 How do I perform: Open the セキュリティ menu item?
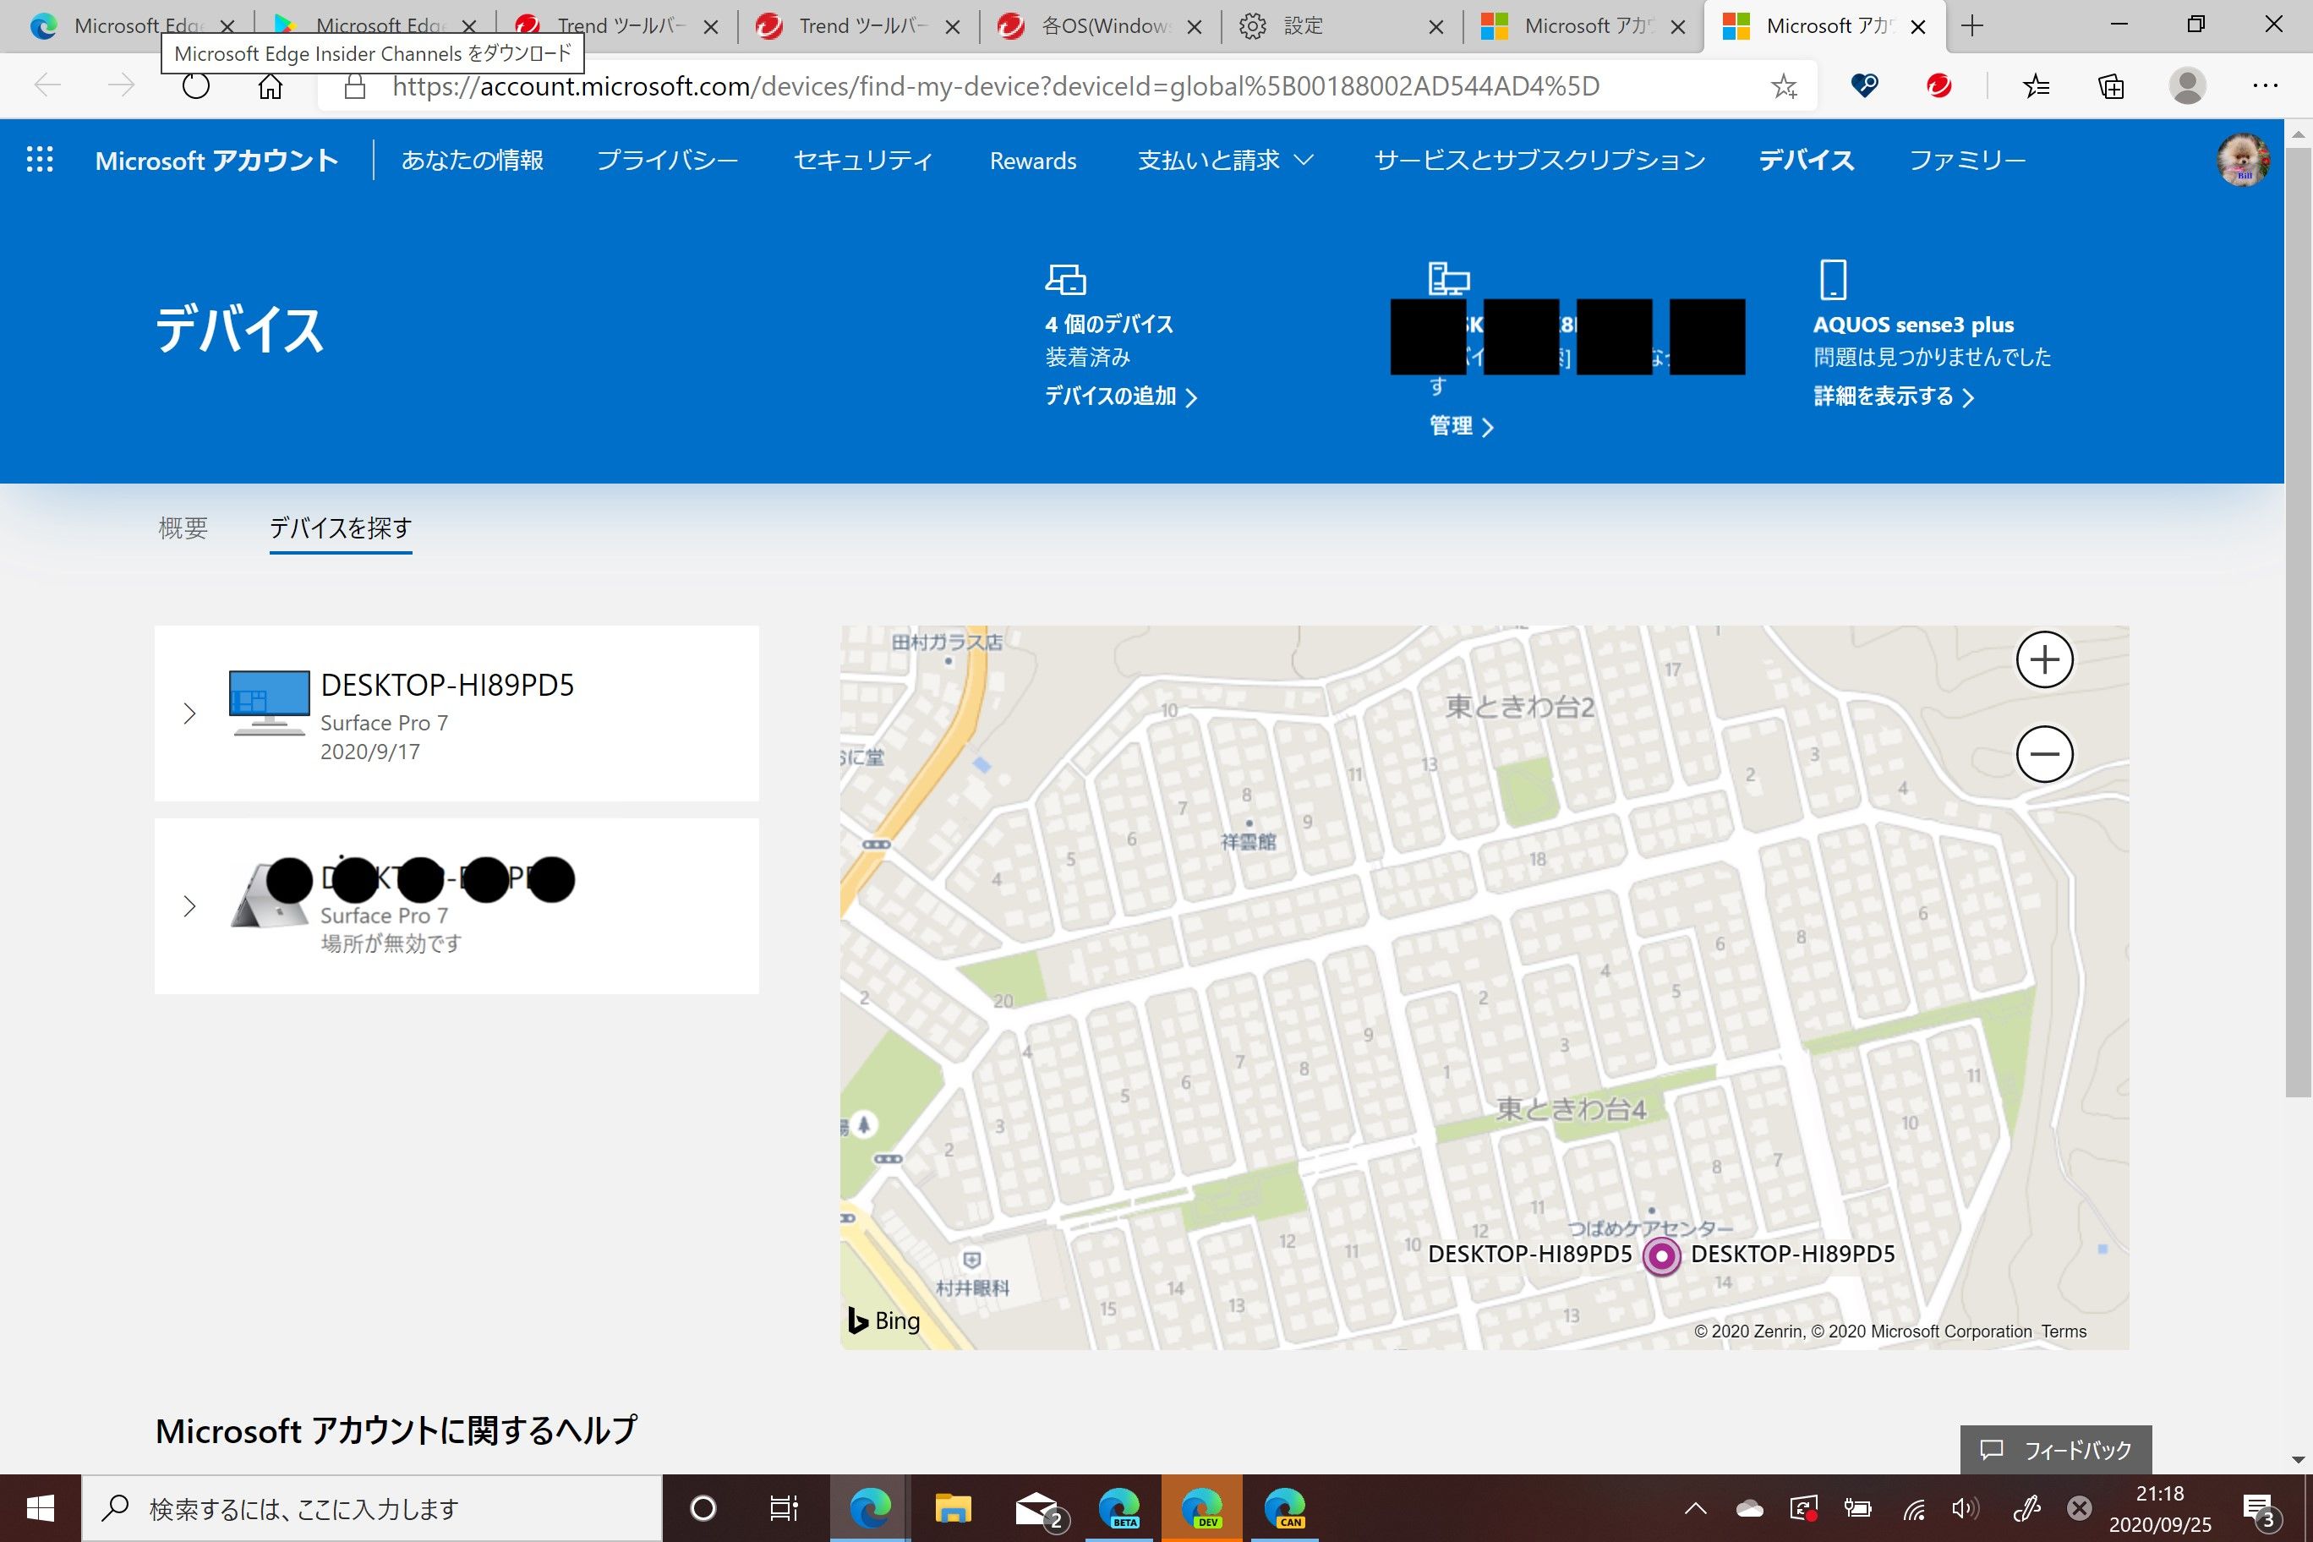click(863, 161)
